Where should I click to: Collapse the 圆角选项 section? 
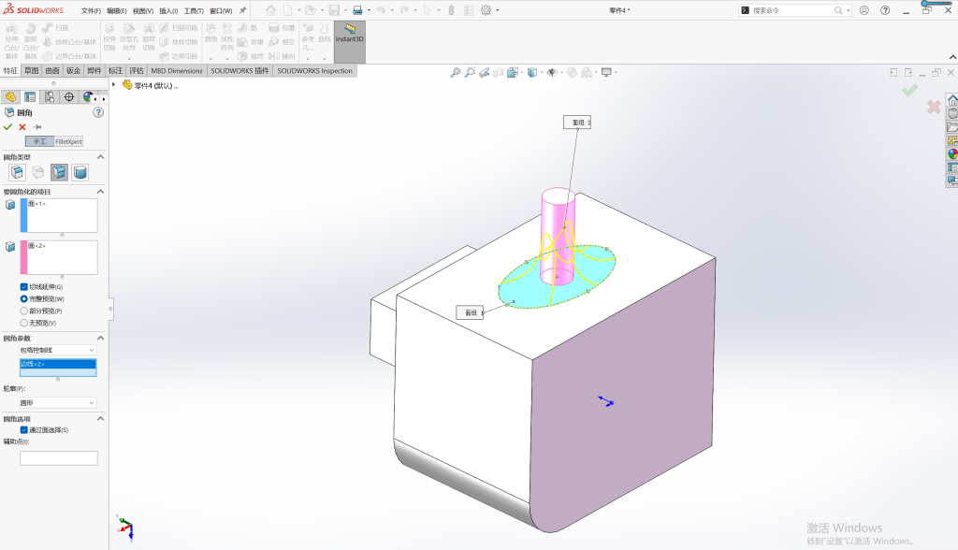pos(100,419)
